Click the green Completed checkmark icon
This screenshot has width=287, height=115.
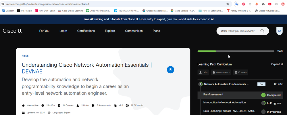(x=263, y=95)
